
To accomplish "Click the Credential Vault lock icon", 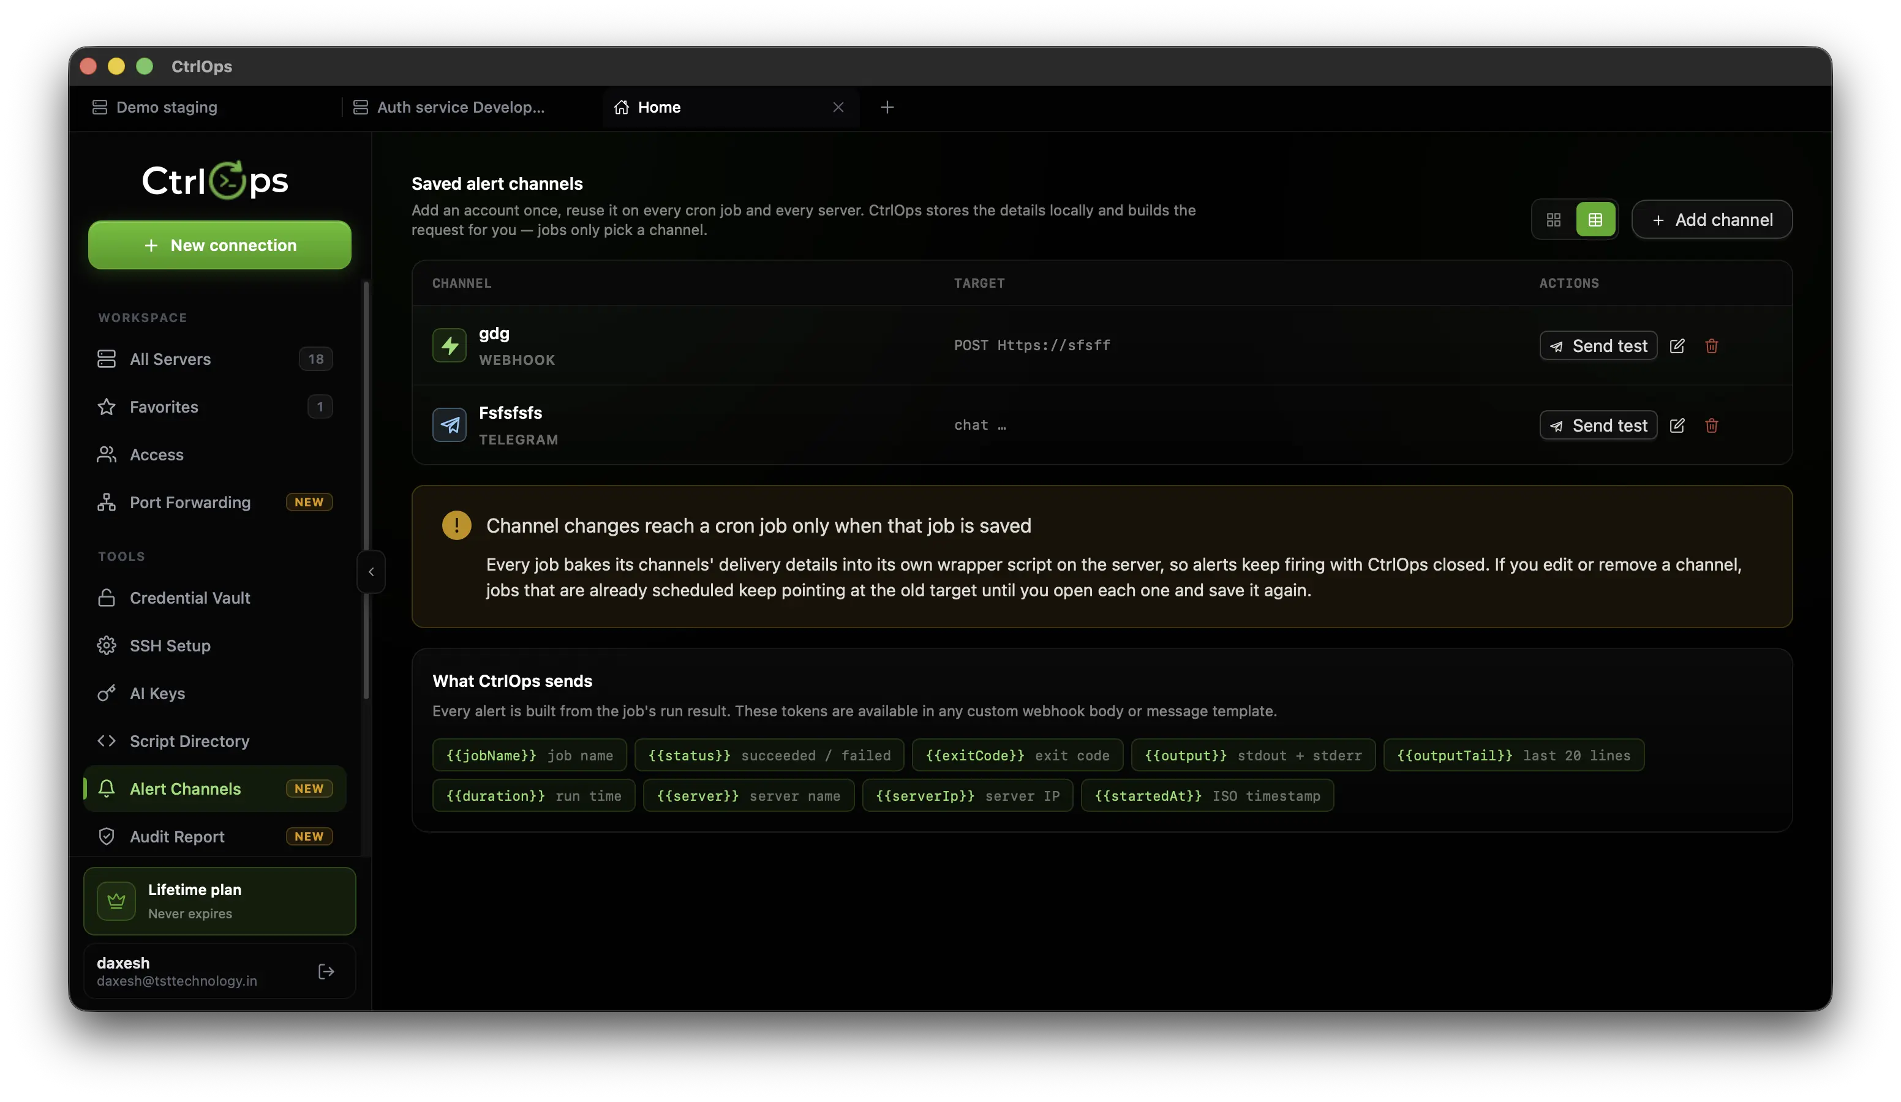I will 107,598.
